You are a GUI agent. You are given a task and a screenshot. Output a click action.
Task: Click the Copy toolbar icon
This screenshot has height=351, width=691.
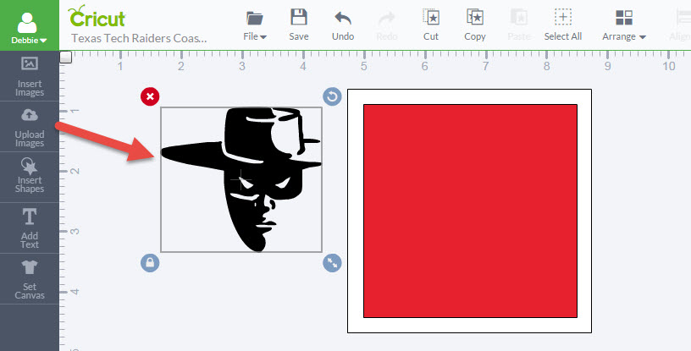pos(475,18)
